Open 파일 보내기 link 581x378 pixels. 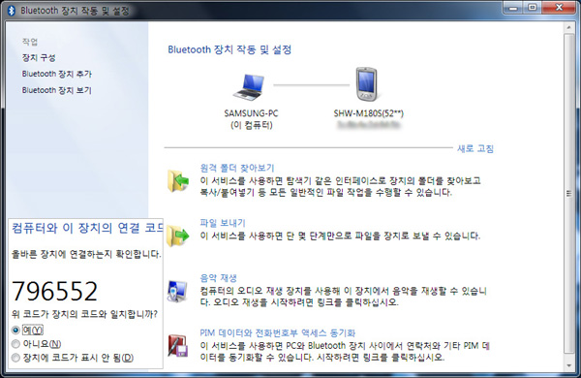223,223
